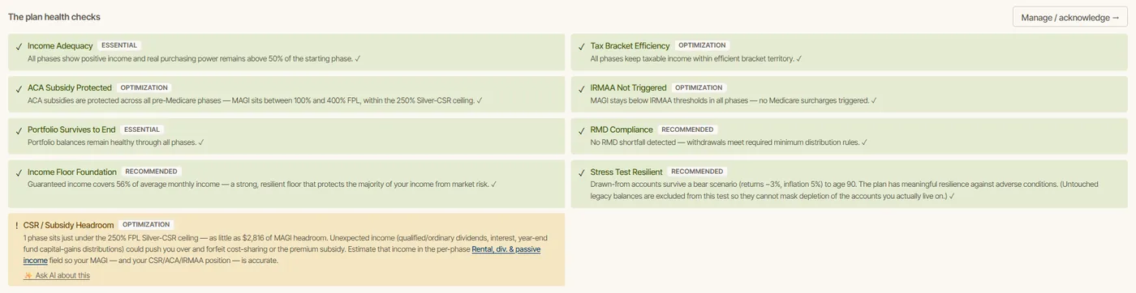Click the OPTIMIZATION badge on Tax Bracket Efficiency

click(702, 45)
